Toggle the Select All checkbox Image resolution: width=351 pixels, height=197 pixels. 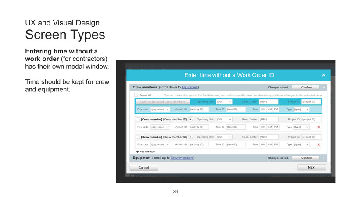[136, 95]
